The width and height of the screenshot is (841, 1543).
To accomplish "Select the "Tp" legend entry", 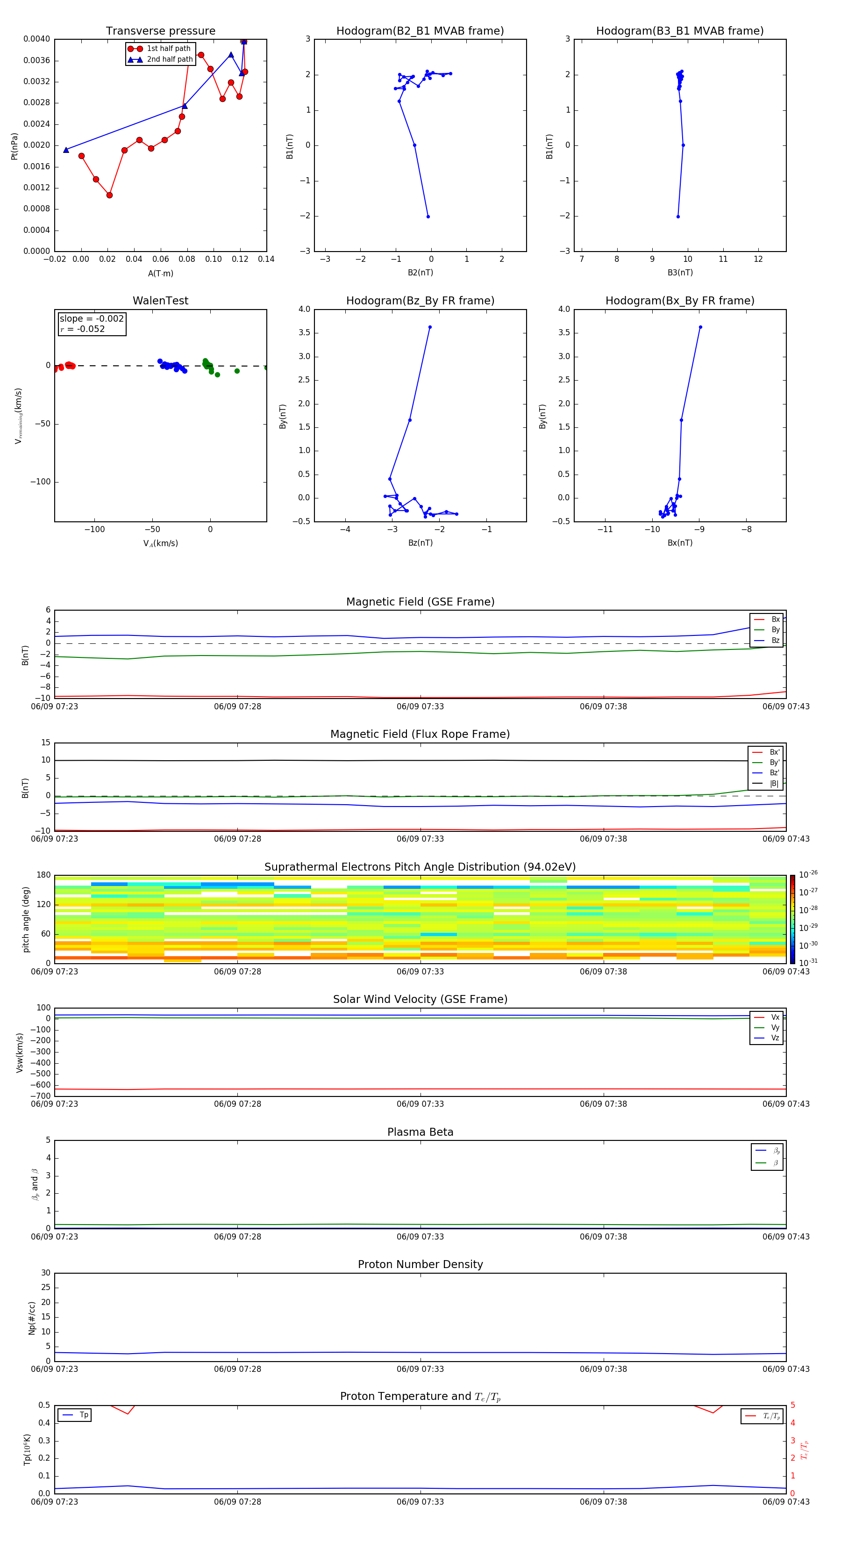I will pos(75,1415).
